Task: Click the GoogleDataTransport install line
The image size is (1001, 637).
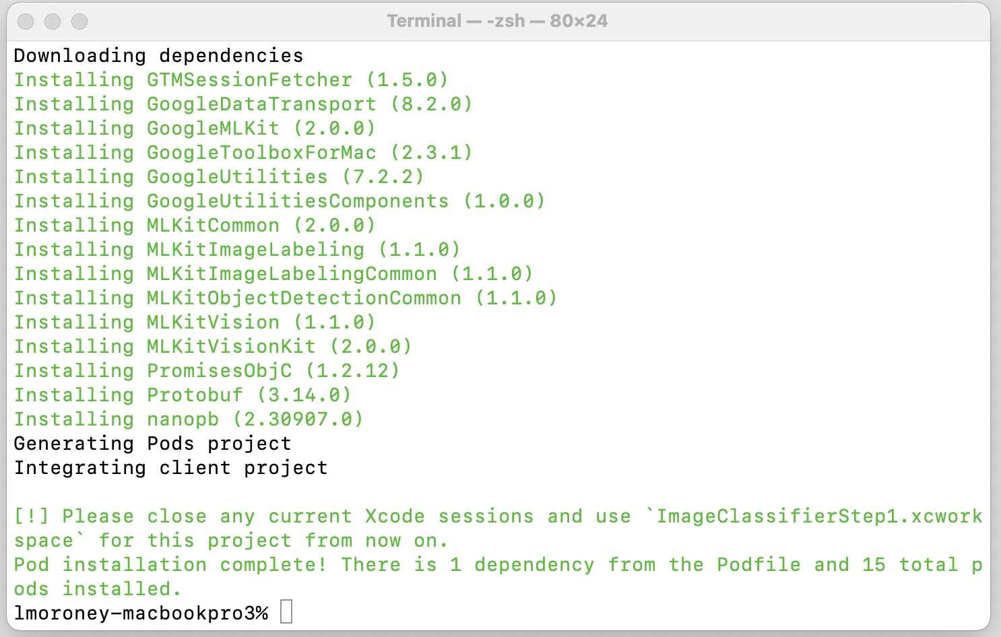Action: (x=243, y=104)
